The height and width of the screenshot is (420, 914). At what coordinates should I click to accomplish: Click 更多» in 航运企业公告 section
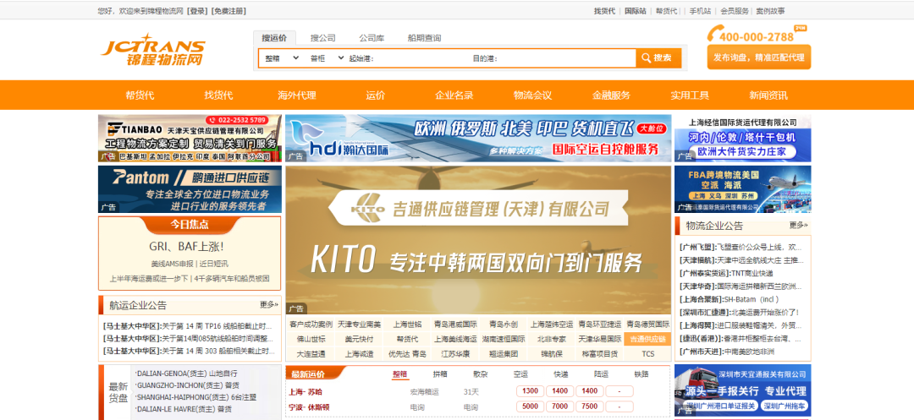pos(269,304)
